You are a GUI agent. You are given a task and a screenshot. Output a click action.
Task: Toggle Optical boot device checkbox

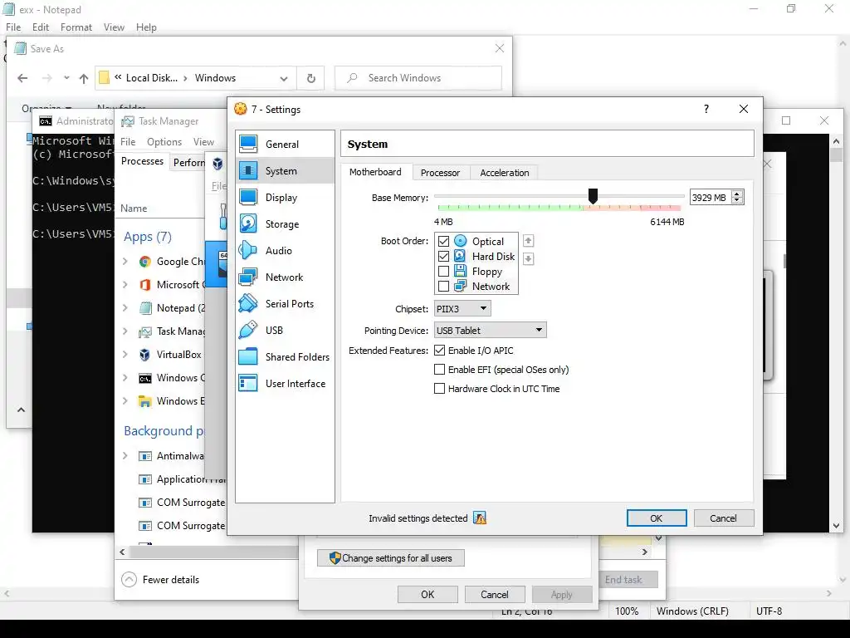point(443,241)
